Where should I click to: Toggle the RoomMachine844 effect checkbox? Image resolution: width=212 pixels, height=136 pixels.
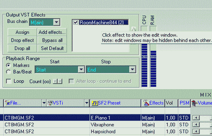(76, 22)
